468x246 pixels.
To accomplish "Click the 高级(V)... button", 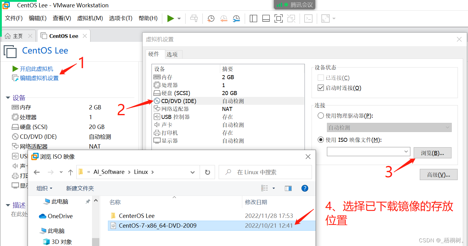I will point(439,174).
